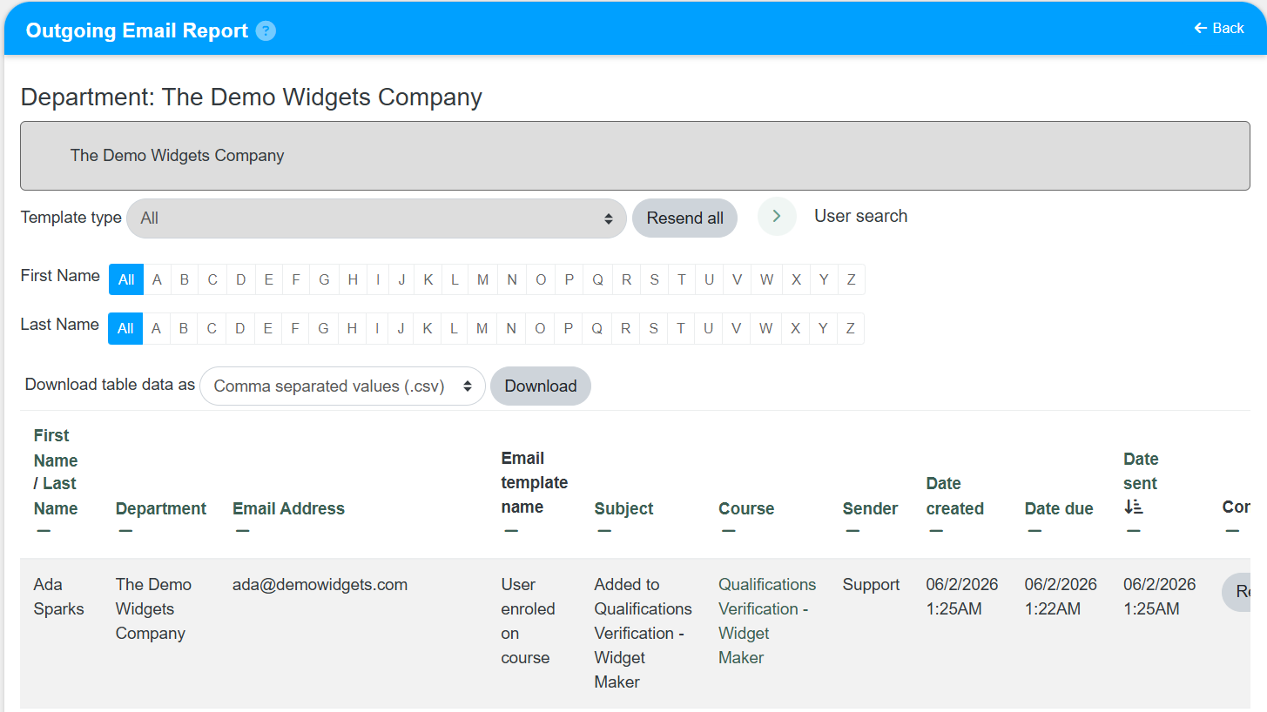The width and height of the screenshot is (1267, 712).
Task: Sort table by Subject column header
Action: point(623,508)
